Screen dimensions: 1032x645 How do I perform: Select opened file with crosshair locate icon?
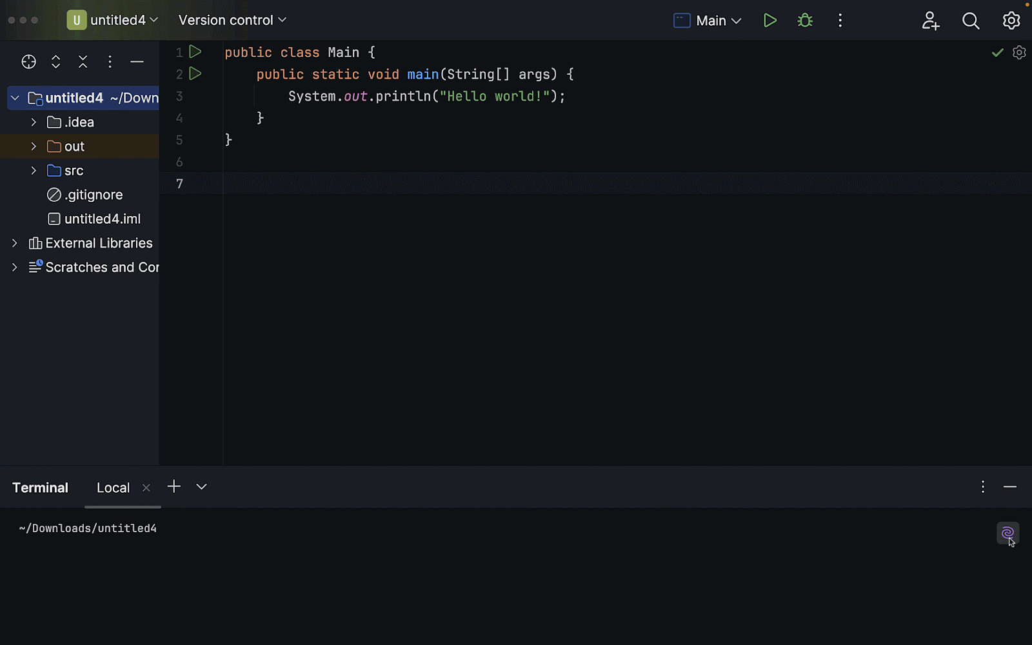[x=28, y=62]
